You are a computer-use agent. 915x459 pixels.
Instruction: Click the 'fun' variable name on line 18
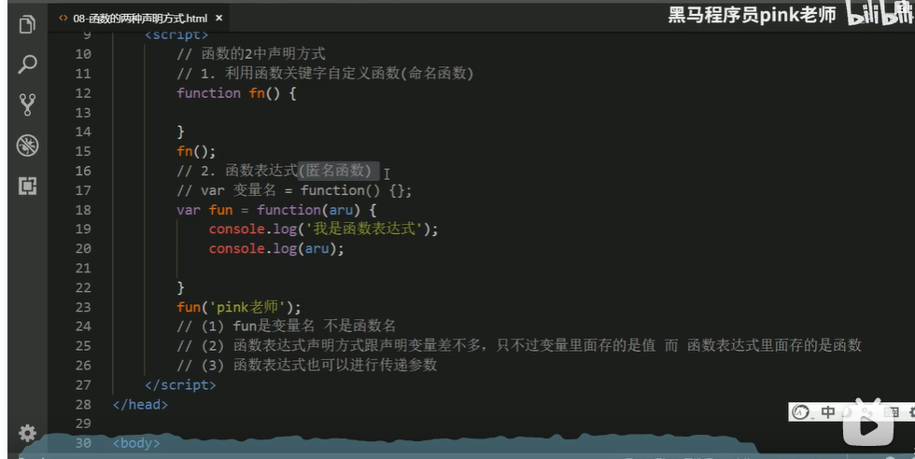pos(220,210)
